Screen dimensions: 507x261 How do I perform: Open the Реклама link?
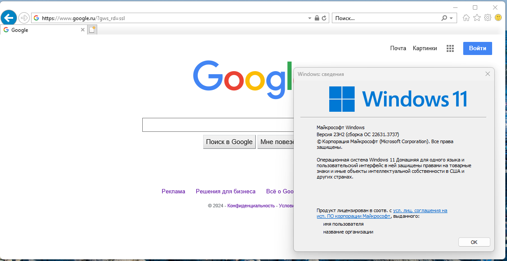(173, 192)
